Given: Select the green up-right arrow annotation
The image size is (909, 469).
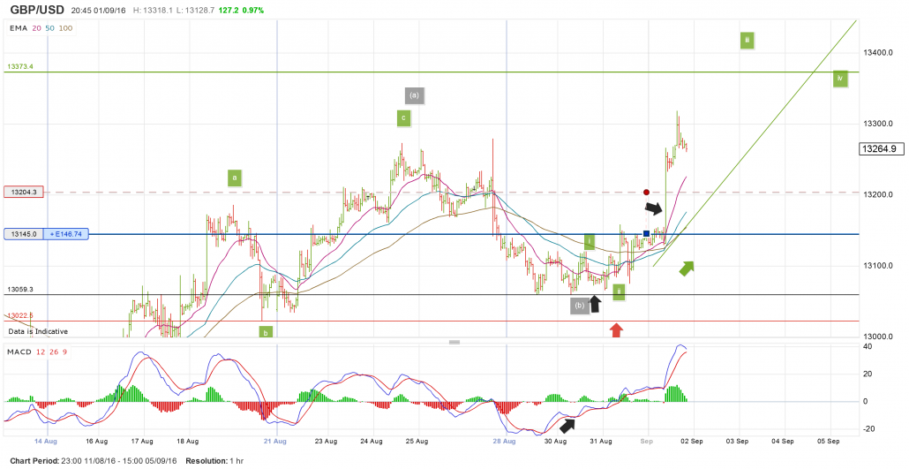Looking at the screenshot, I should [686, 268].
